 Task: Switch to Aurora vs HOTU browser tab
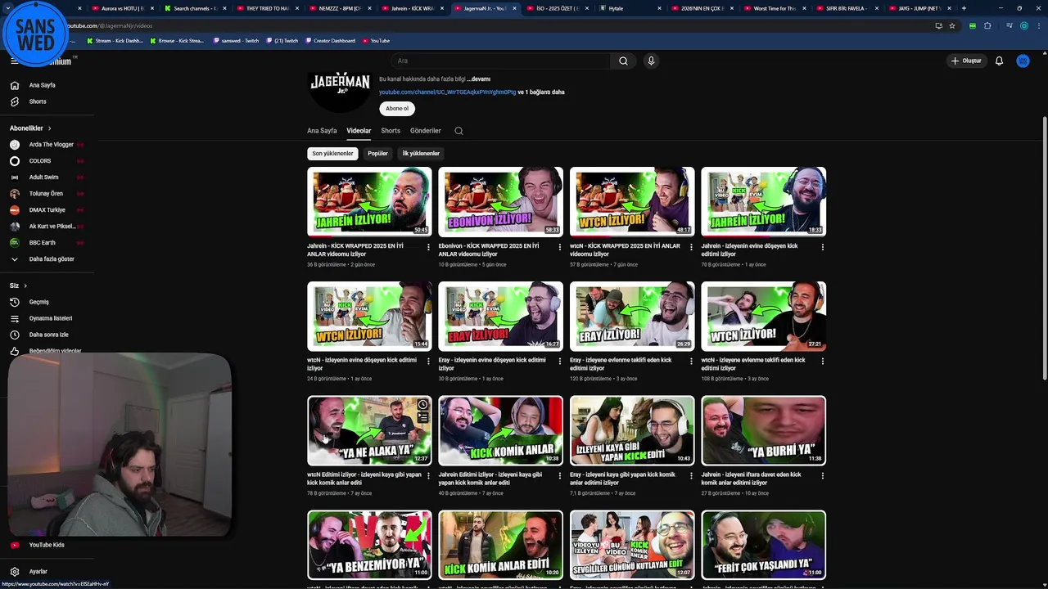click(122, 8)
